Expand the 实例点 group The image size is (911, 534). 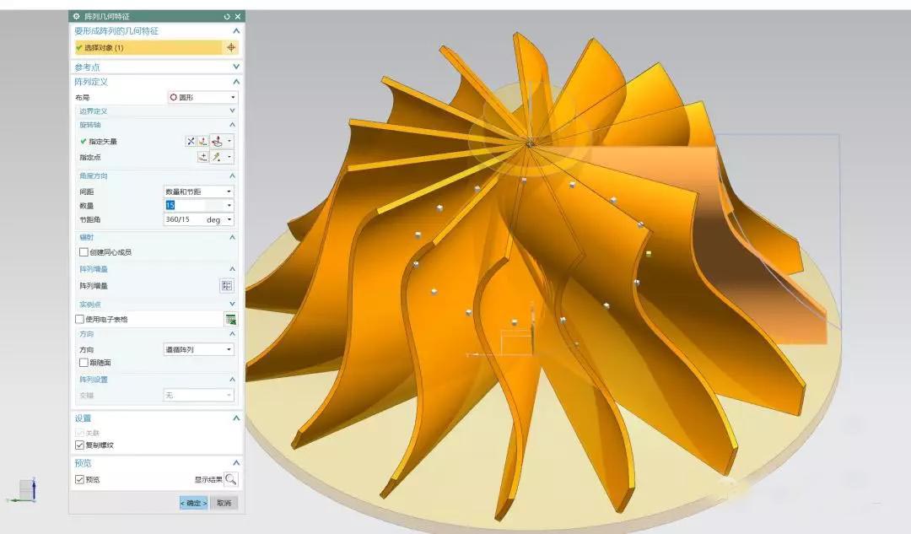point(233,304)
